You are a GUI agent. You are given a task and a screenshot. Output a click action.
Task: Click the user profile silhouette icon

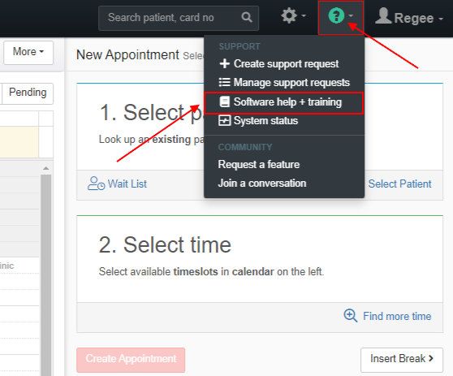[383, 16]
